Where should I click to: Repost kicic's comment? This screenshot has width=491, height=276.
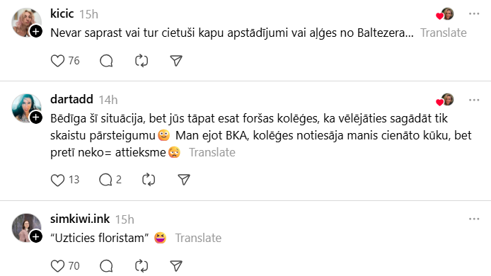tap(141, 61)
